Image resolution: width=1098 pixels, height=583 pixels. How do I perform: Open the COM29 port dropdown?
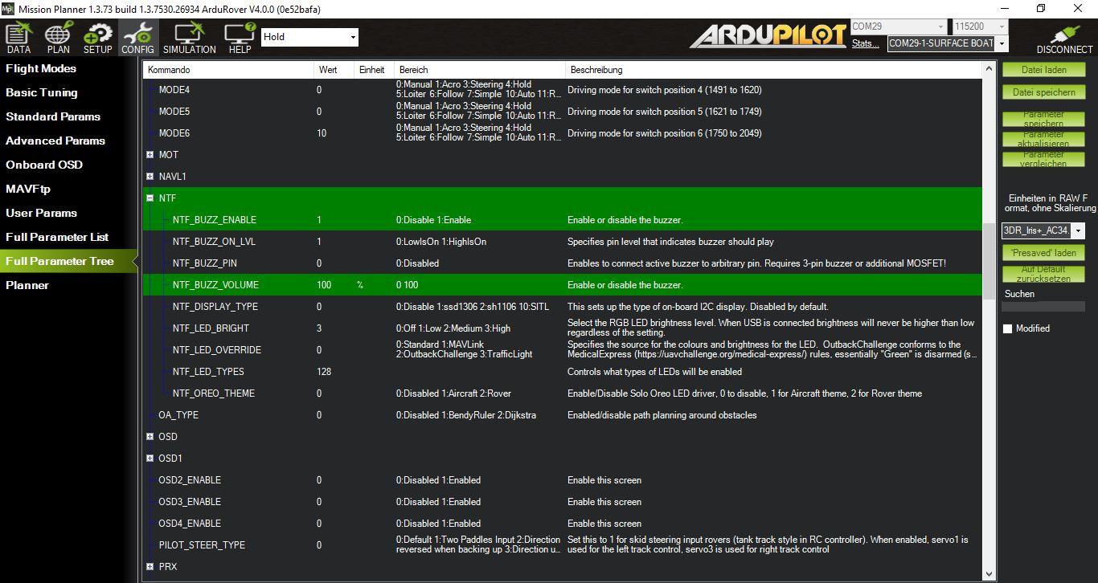click(x=940, y=26)
